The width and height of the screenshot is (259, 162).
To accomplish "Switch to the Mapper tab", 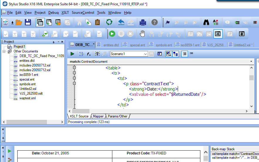I will point(98,116).
